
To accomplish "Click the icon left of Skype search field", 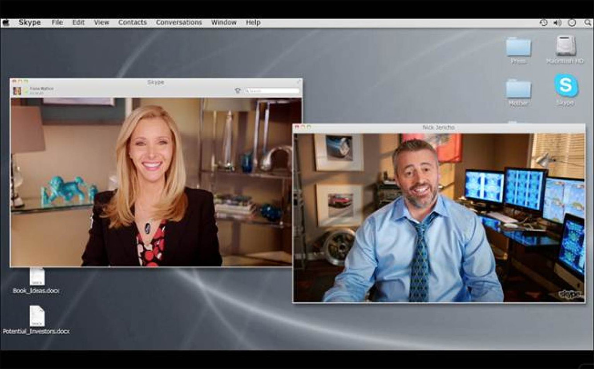I will click(x=238, y=91).
